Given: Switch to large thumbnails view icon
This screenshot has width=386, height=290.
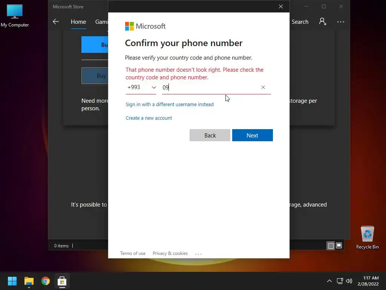Looking at the screenshot, I should [x=339, y=245].
